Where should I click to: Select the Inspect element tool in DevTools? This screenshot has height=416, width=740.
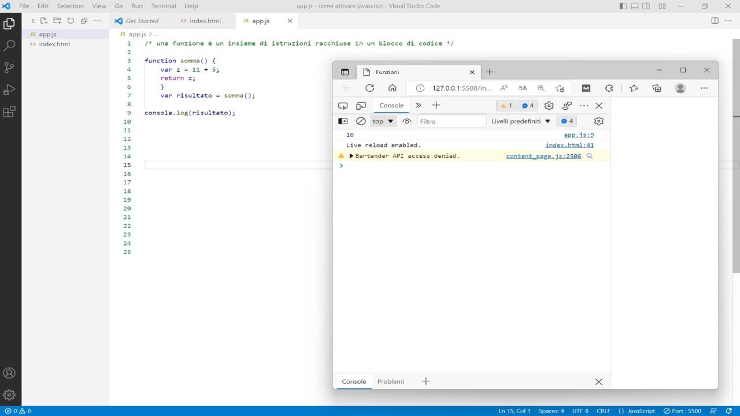pyautogui.click(x=343, y=105)
